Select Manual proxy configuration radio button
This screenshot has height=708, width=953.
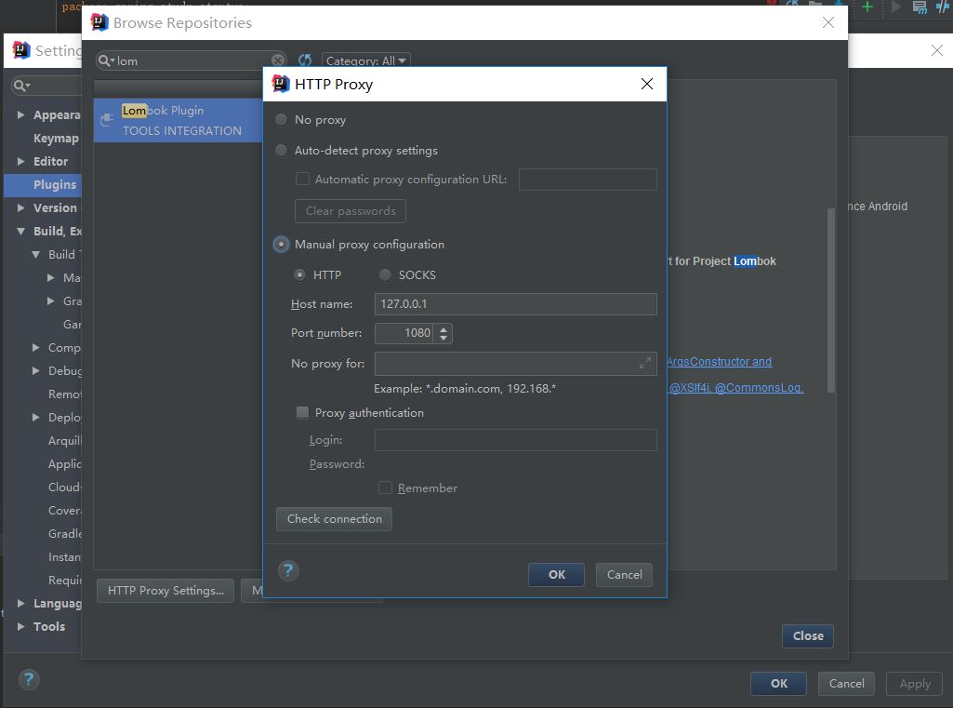[281, 244]
